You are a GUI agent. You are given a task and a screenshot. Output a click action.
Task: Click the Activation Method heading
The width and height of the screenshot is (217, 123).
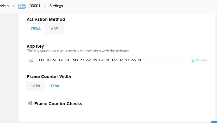[x=46, y=19]
